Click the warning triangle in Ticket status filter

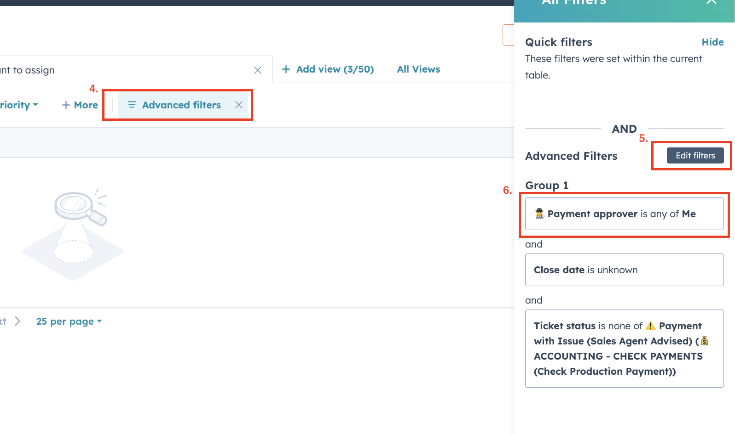point(650,326)
